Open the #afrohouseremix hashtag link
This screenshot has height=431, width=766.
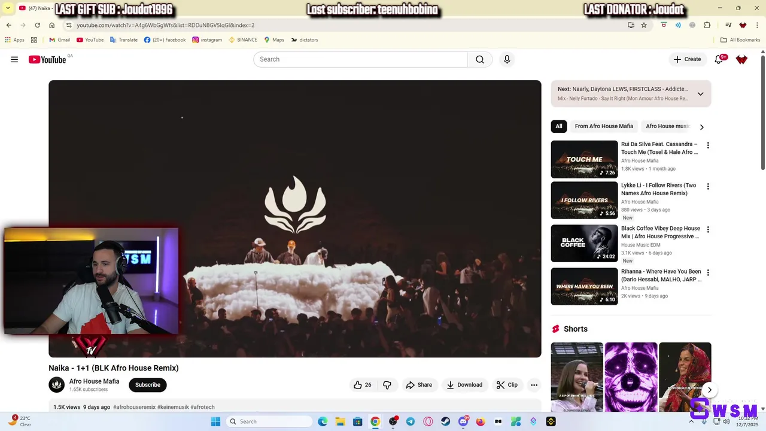tap(134, 407)
